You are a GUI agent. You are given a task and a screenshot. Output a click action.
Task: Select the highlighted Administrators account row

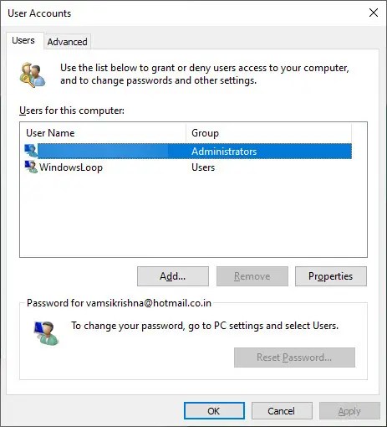(x=188, y=152)
